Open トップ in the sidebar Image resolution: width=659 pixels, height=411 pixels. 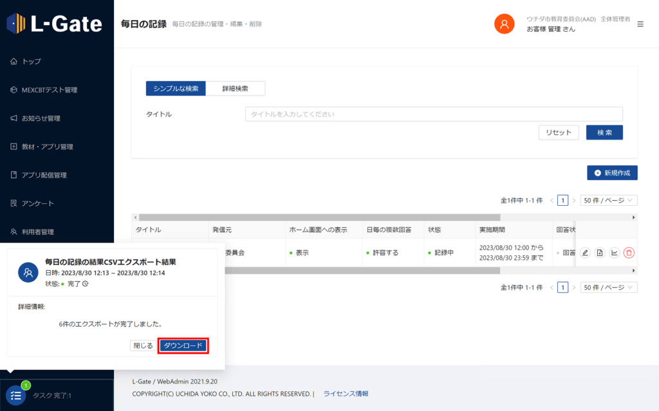click(31, 62)
